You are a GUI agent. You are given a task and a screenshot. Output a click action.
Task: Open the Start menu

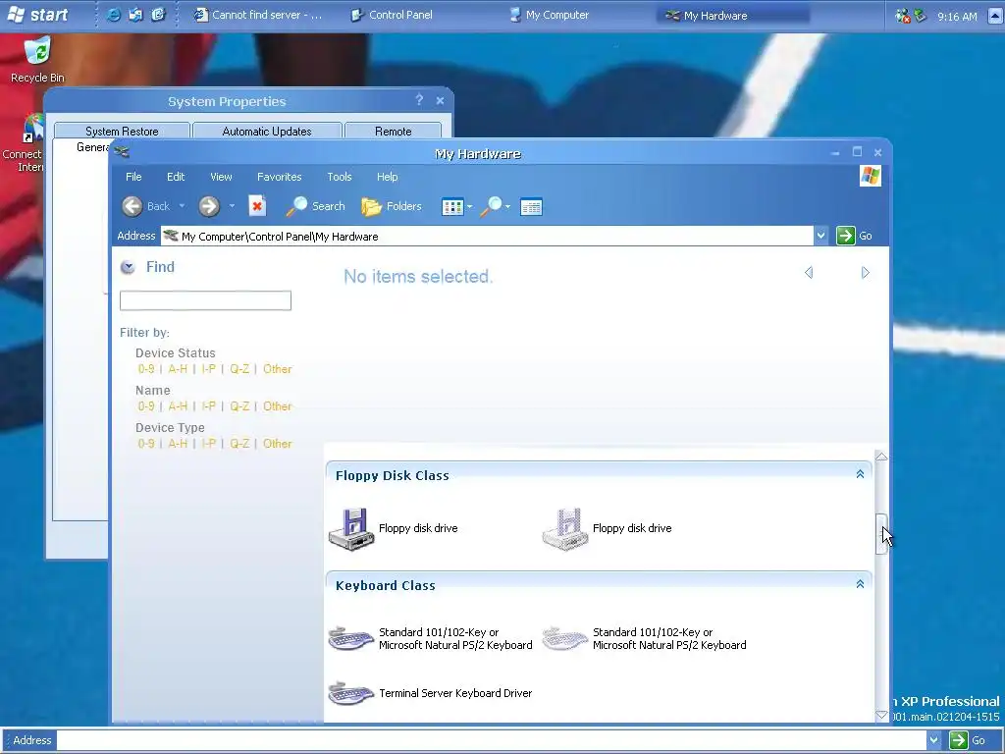tap(38, 15)
